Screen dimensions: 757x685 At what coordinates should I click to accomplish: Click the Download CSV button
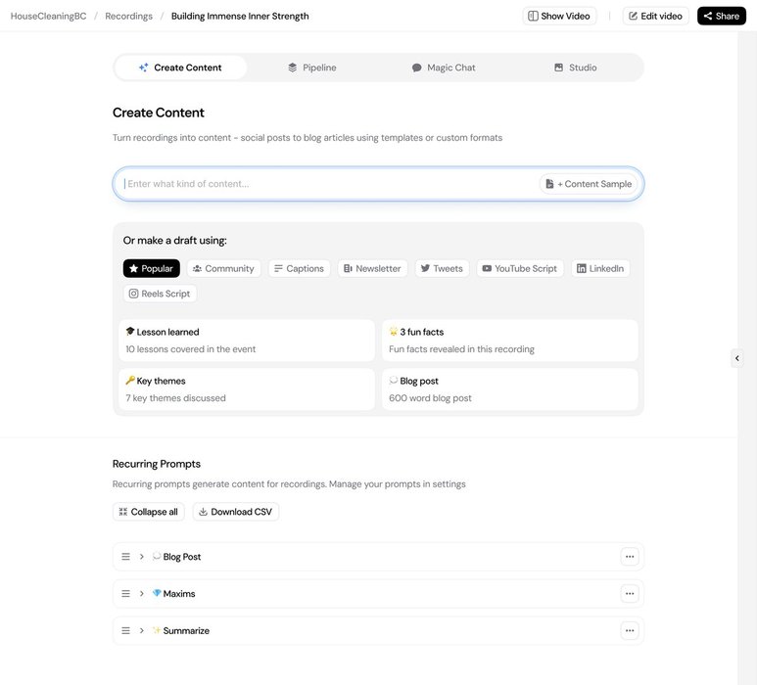click(236, 512)
